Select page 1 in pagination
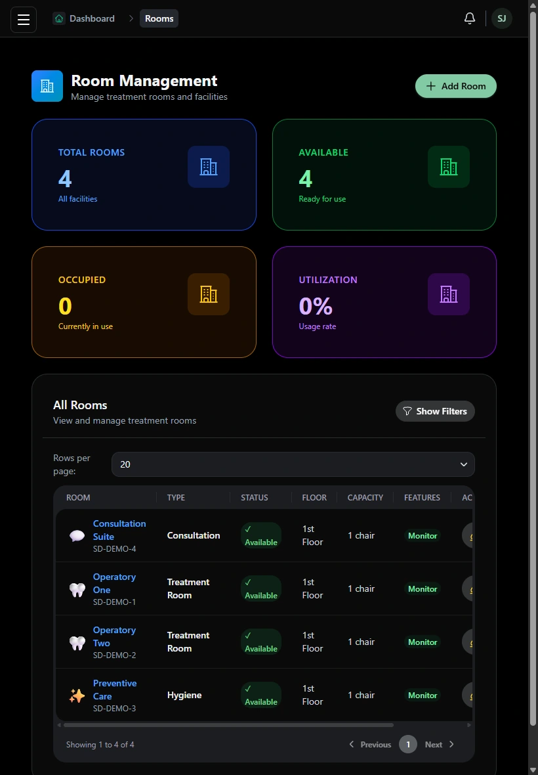 (x=407, y=744)
